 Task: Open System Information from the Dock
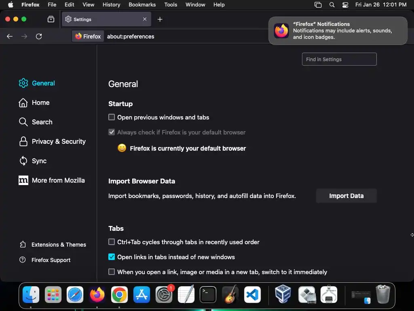[x=329, y=294]
